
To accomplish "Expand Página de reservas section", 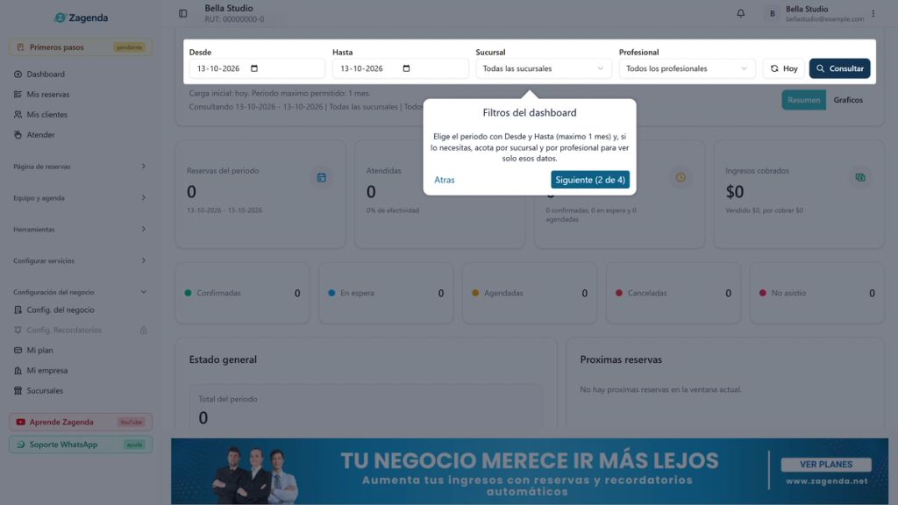I will [80, 166].
